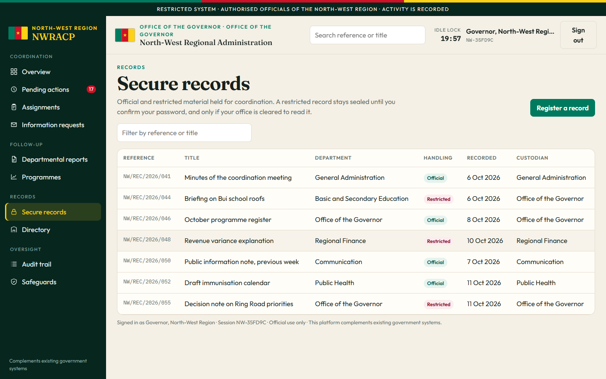Open Audit trail
The width and height of the screenshot is (606, 379).
(x=53, y=264)
